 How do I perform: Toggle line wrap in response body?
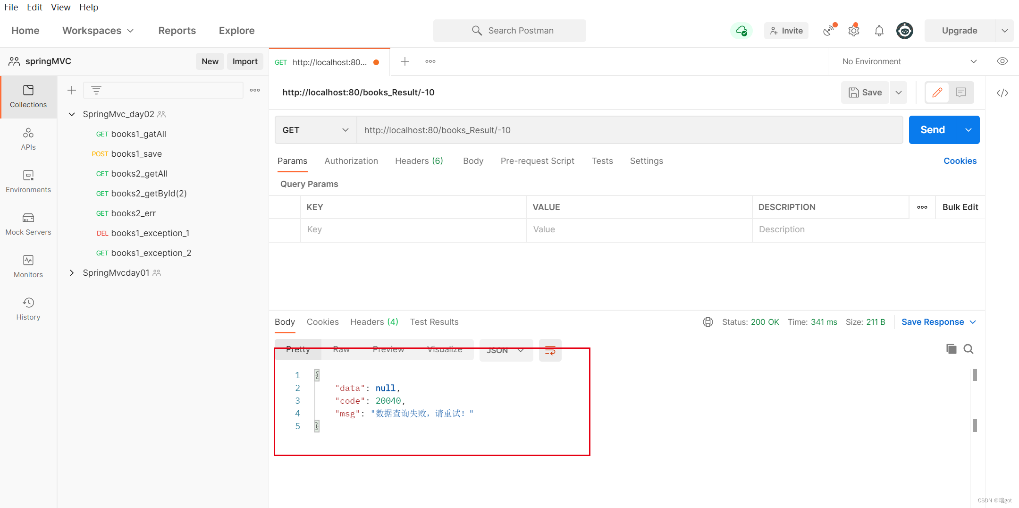tap(550, 350)
